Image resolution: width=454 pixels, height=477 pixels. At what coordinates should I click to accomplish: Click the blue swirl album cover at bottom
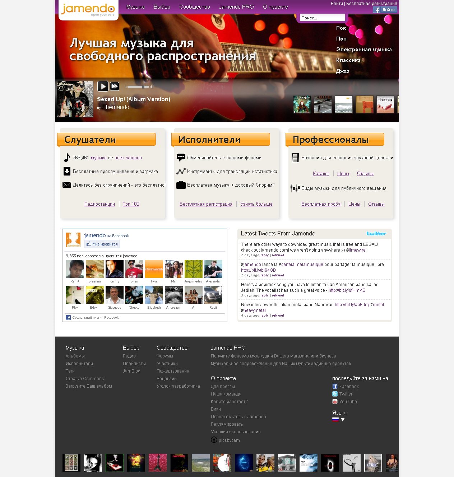[x=244, y=463]
